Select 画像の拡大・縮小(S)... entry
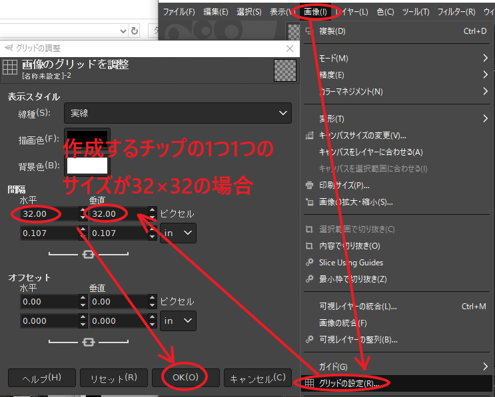495x397 pixels. click(396, 202)
